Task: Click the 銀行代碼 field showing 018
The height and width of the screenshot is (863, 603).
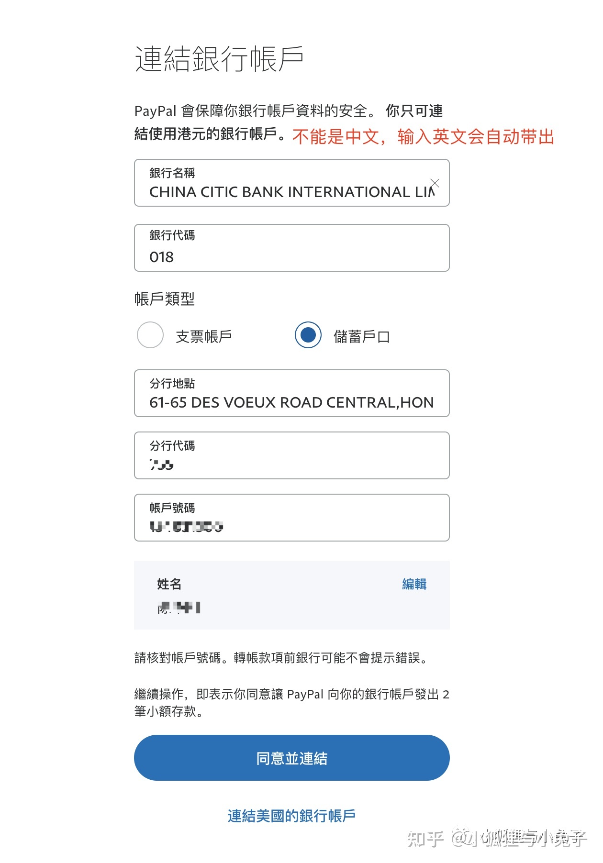Action: click(x=292, y=248)
